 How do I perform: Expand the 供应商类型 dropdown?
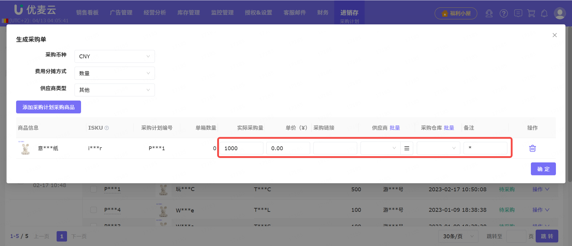coord(115,90)
